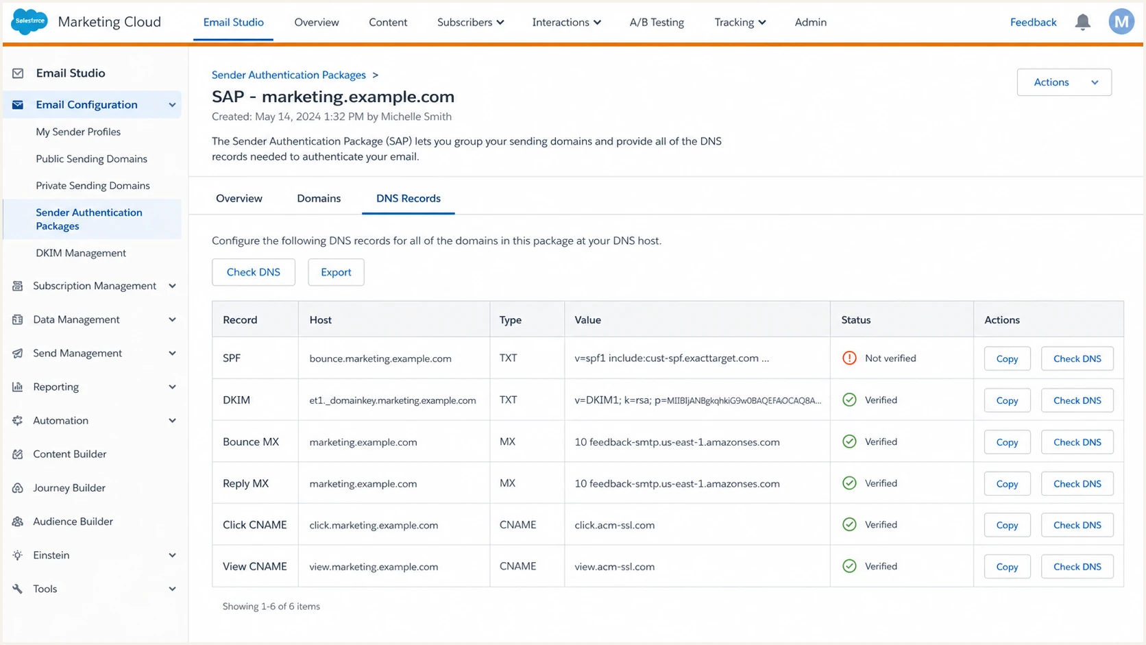Open the Admin navigation item

pyautogui.click(x=810, y=22)
